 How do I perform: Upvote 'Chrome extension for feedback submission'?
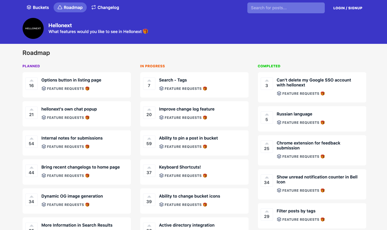267,147
